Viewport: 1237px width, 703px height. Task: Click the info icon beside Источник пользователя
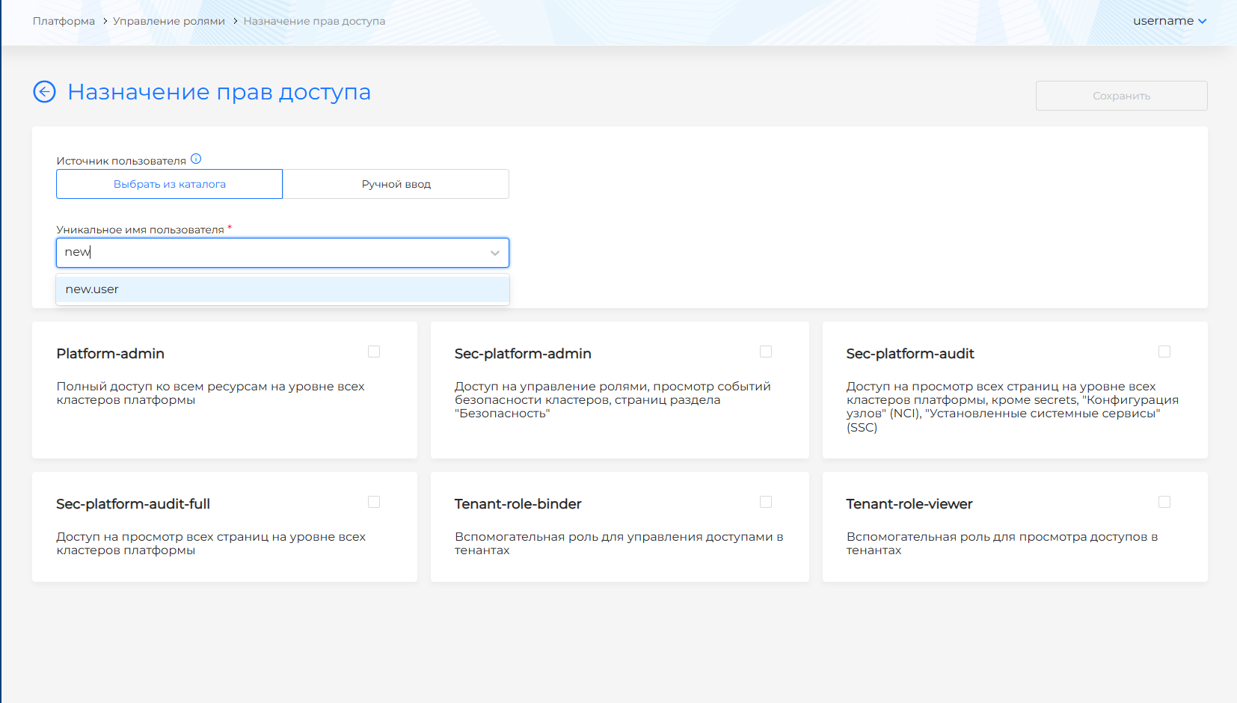[x=196, y=159]
